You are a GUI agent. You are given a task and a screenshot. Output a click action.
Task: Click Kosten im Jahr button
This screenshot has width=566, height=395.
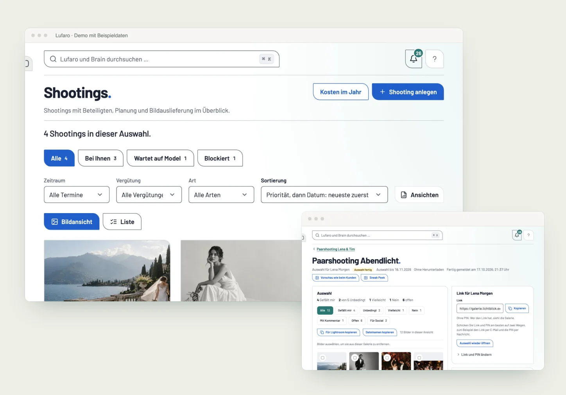click(x=341, y=92)
